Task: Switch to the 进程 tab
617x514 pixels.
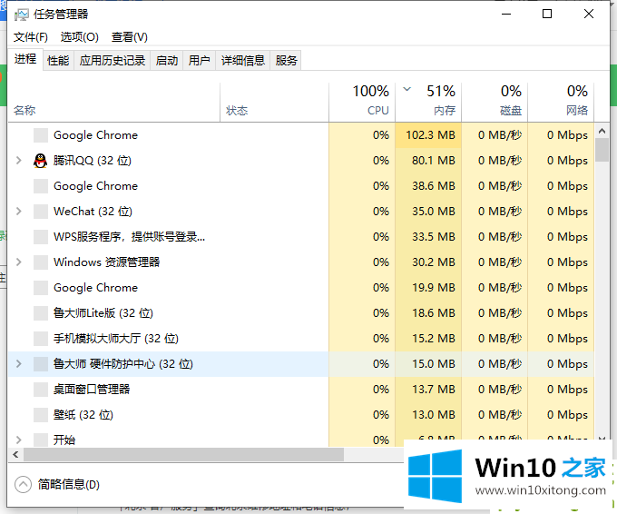Action: 25,59
